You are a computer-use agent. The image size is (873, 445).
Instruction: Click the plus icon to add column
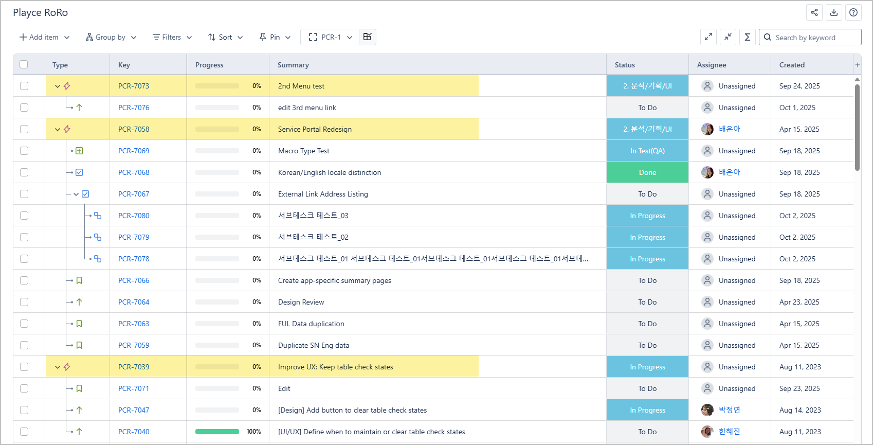coord(857,65)
